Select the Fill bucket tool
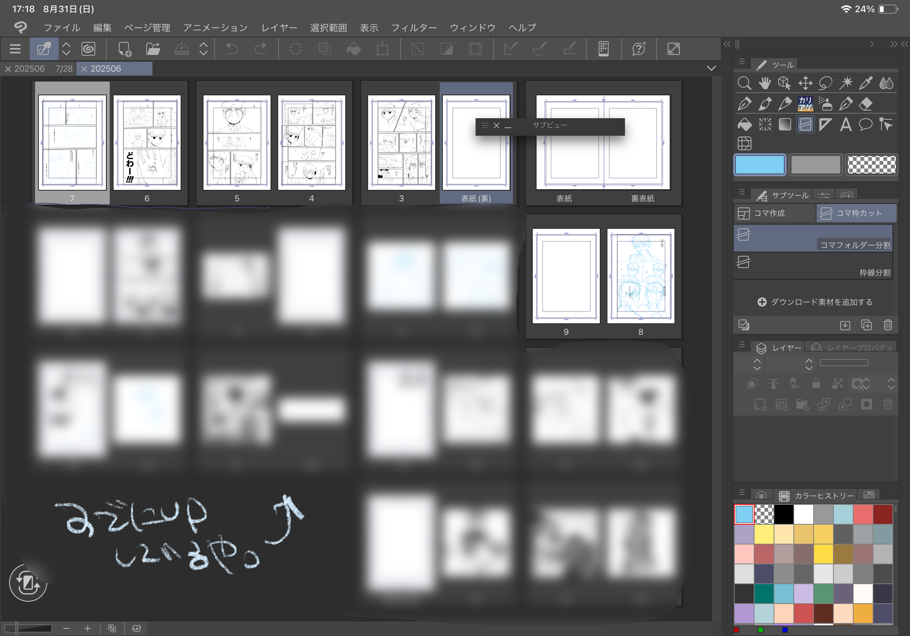The height and width of the screenshot is (636, 910). pos(744,125)
